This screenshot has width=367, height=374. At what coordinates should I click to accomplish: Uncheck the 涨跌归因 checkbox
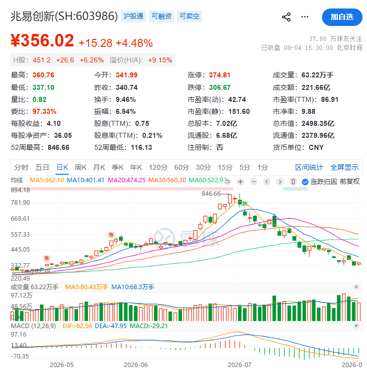click(305, 182)
